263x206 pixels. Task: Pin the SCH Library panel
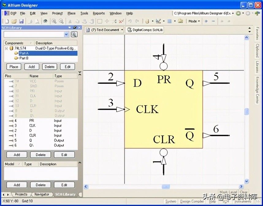click(74, 28)
